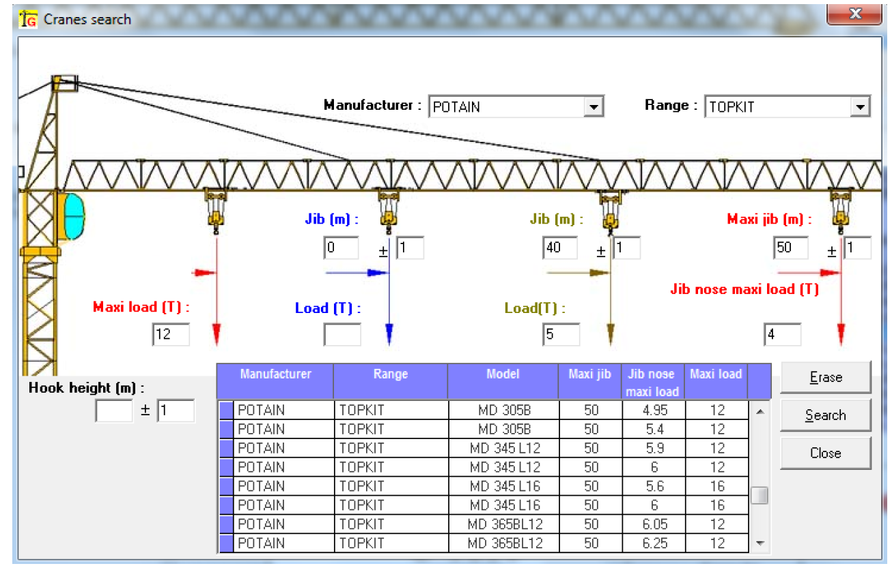Screen dimensions: 892x566
Task: Select the MD 345 L16 row with 5.6 nose load
Action: 484,487
